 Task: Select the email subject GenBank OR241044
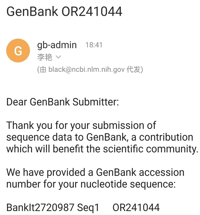point(64,12)
